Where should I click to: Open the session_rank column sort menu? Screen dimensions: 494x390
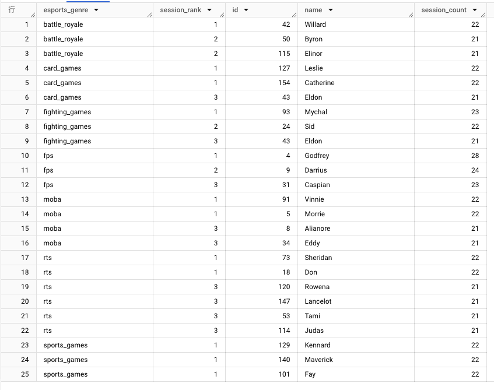[209, 10]
